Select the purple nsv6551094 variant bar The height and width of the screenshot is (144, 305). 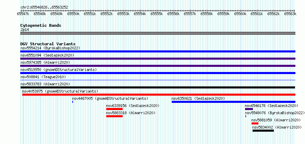[158, 59]
